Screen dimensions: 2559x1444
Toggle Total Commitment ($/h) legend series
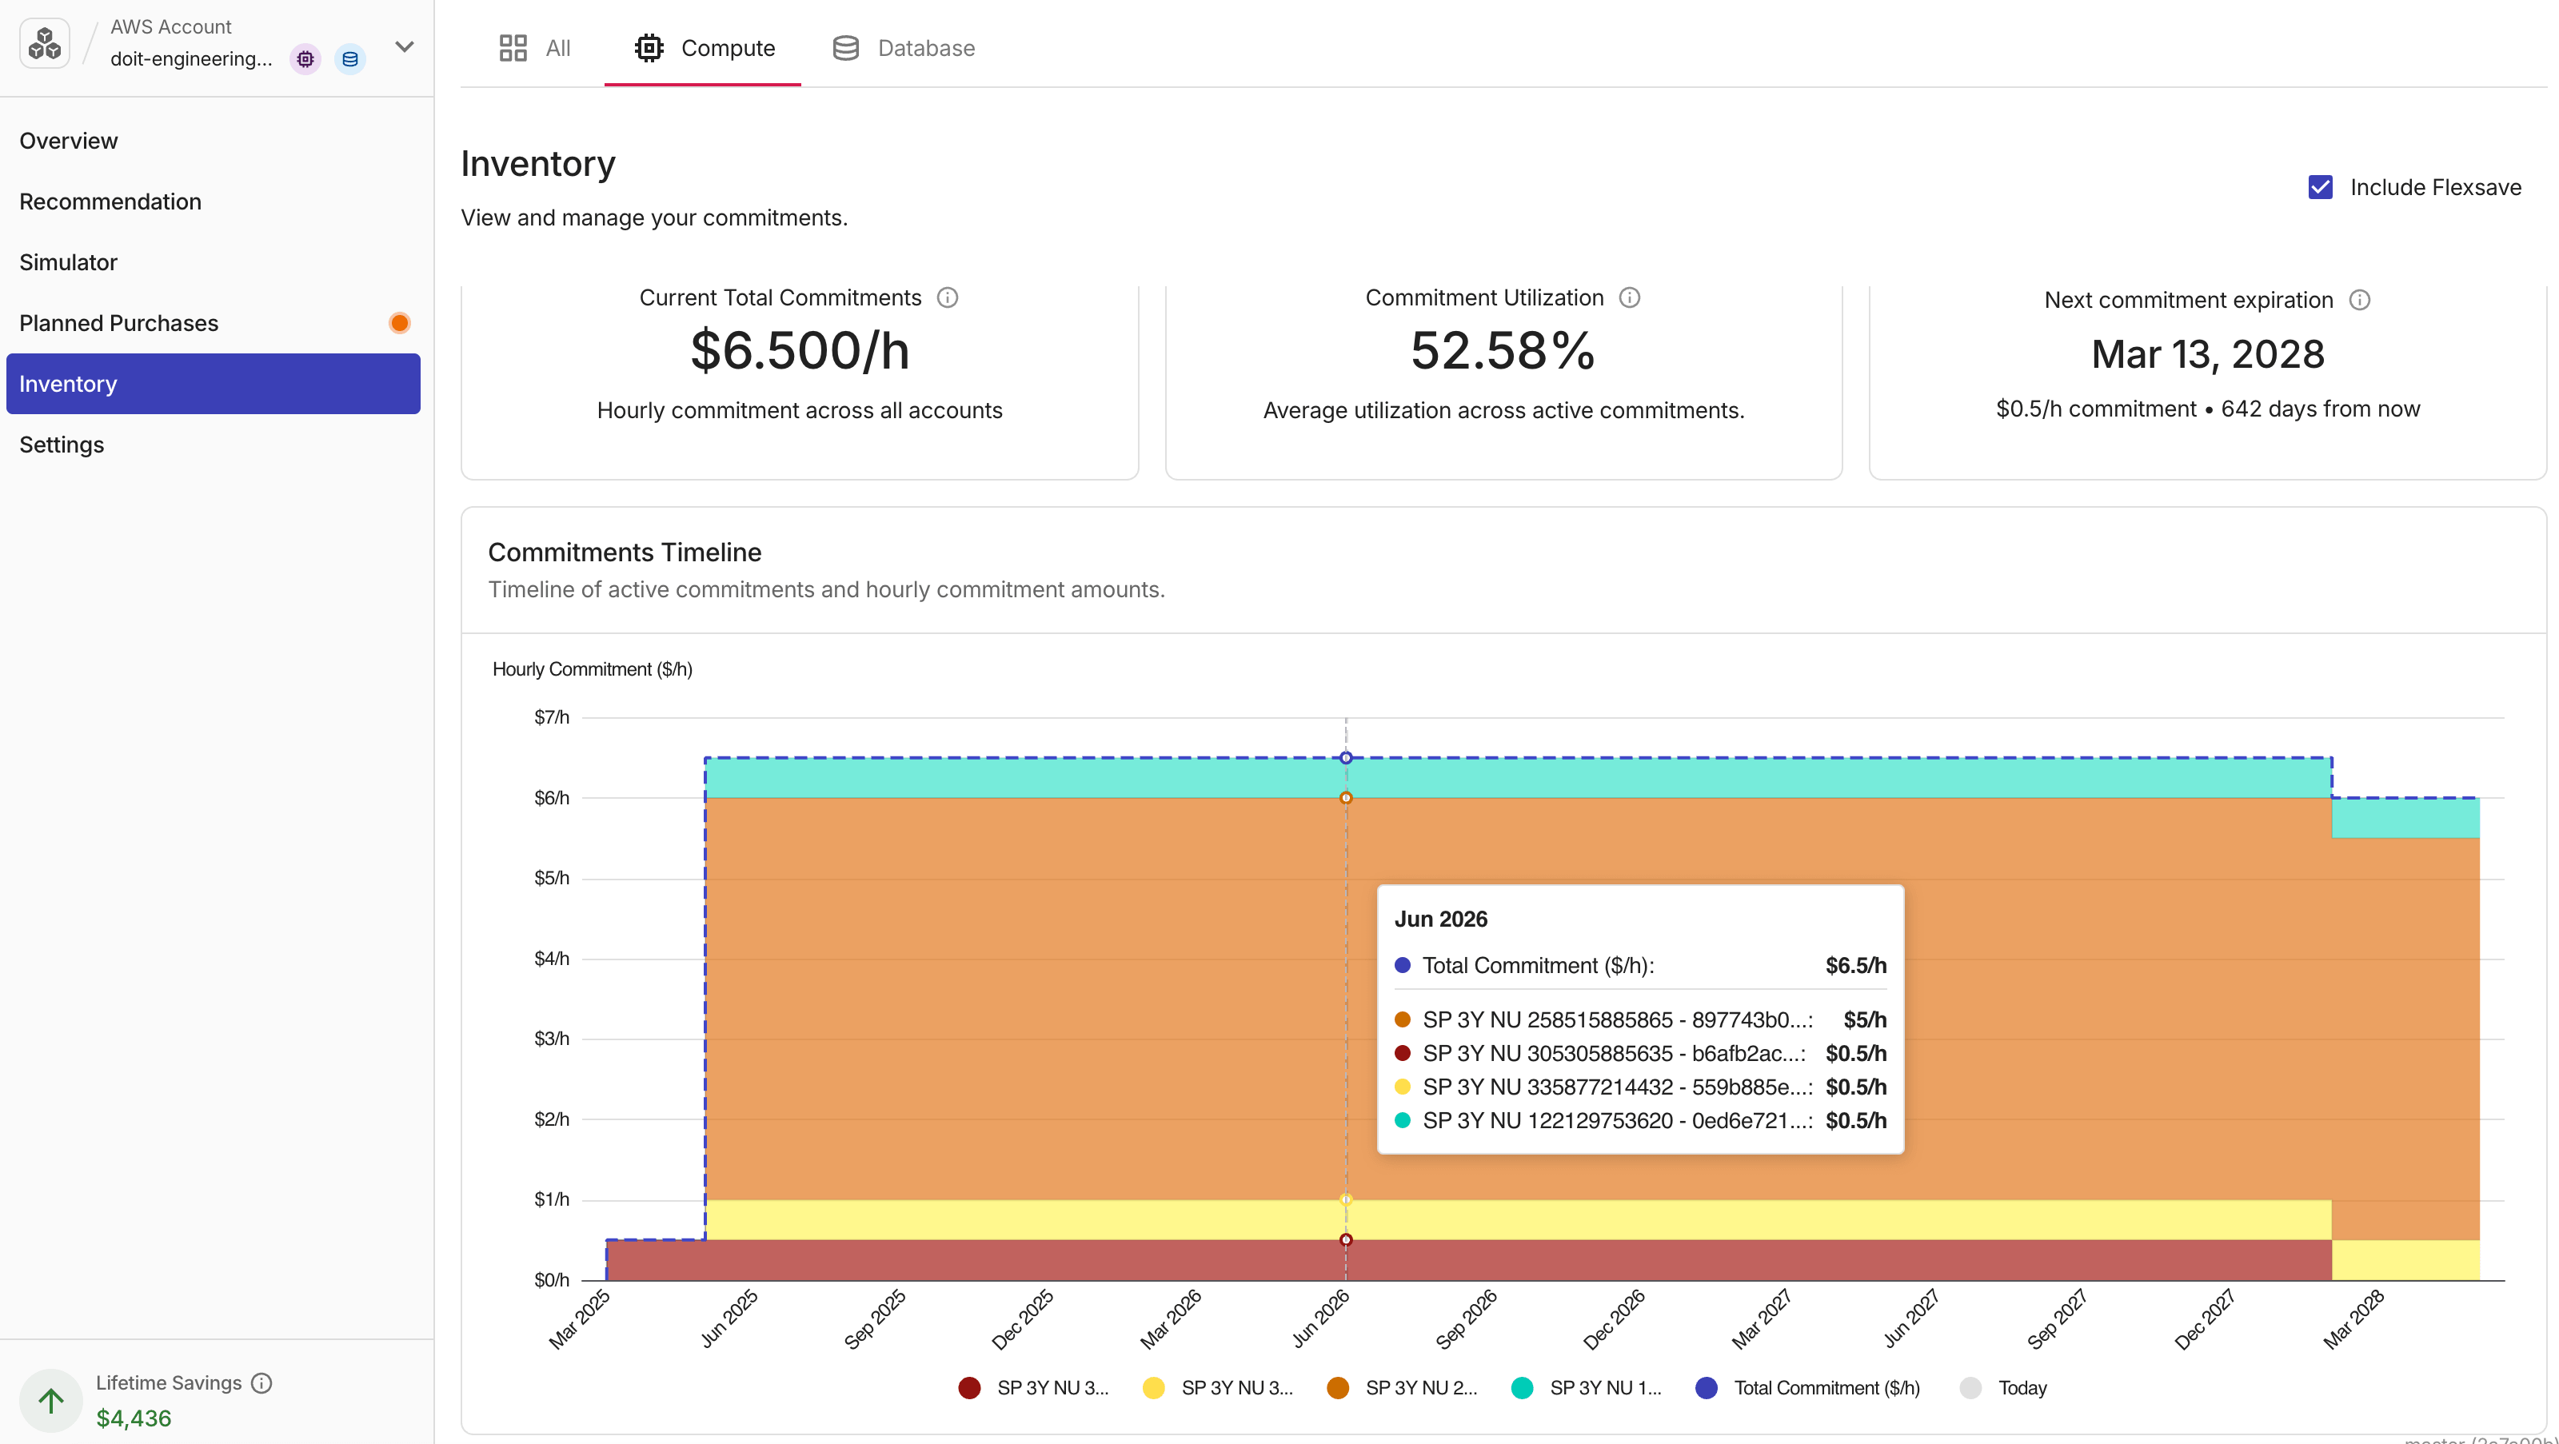[1807, 1387]
